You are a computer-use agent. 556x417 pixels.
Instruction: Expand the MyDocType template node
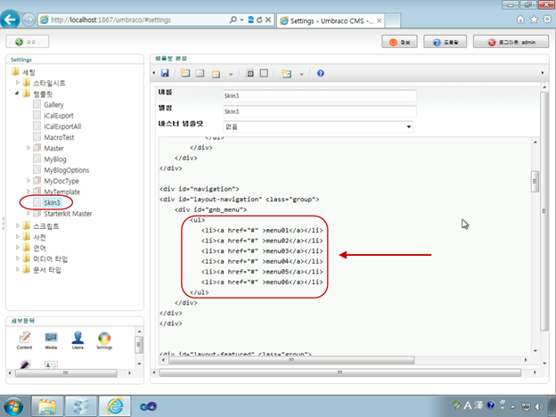29,181
